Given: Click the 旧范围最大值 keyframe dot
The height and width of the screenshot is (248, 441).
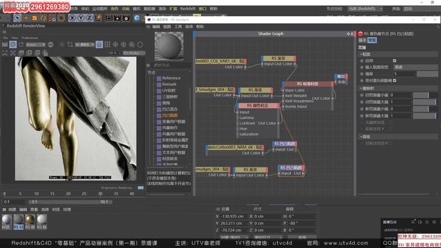Looking at the screenshot, I should click(362, 102).
